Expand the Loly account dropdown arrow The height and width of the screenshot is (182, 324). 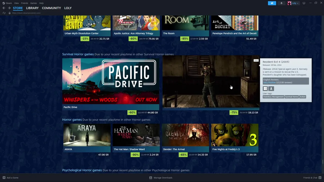297,3
